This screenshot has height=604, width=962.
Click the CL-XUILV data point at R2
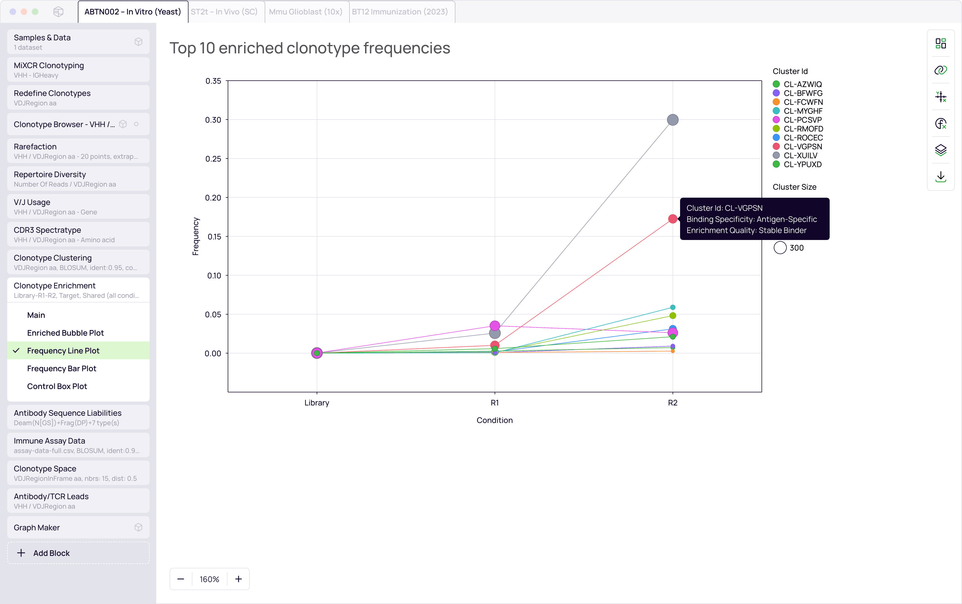(673, 120)
